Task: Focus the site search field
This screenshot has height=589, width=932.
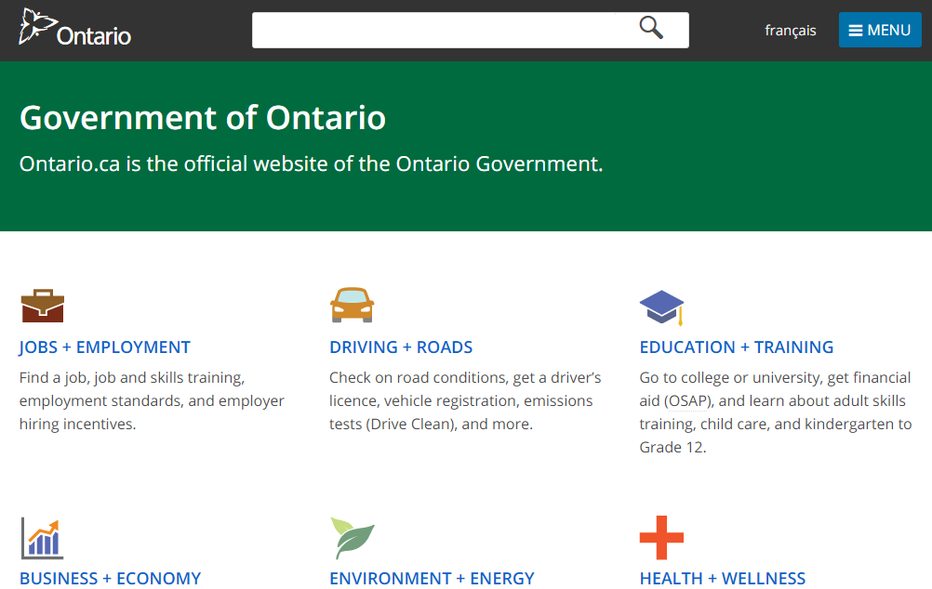Action: [x=470, y=30]
